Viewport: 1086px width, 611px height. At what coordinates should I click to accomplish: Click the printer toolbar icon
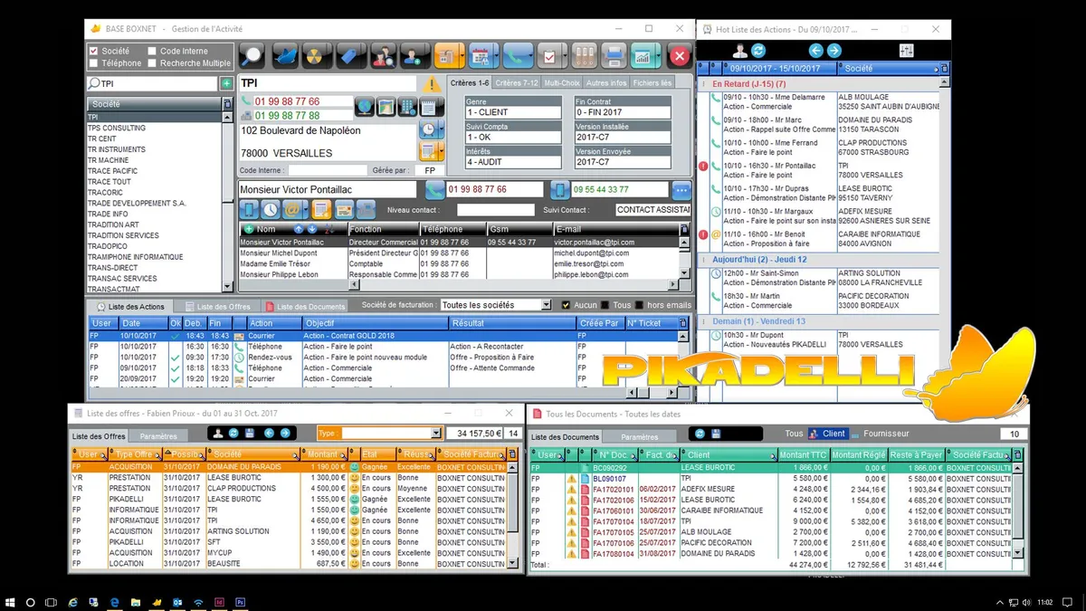pos(615,55)
